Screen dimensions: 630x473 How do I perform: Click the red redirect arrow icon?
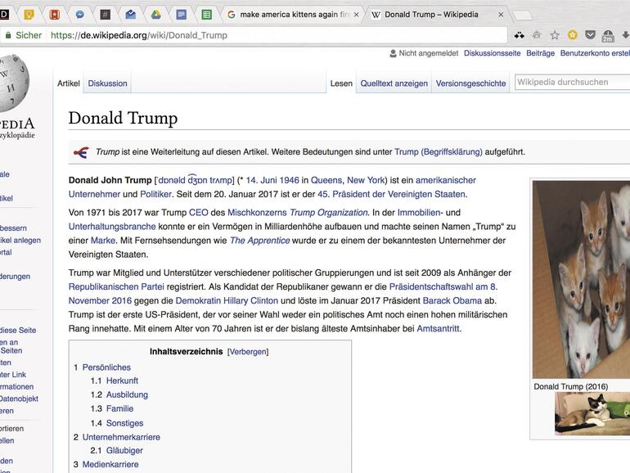click(x=81, y=152)
